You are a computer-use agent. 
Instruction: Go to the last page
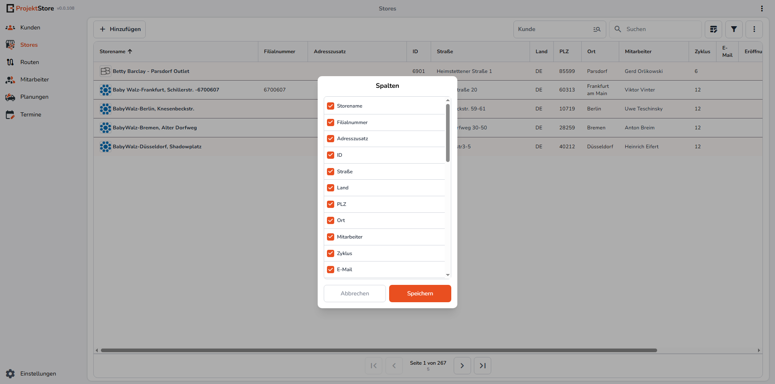tap(482, 366)
